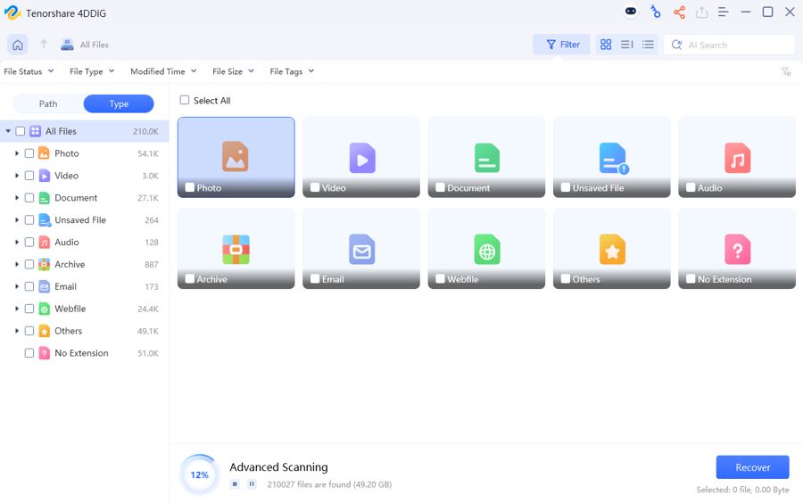Click the red share icon

click(679, 12)
